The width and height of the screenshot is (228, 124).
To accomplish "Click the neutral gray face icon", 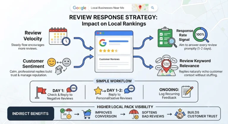I will point(66,62).
